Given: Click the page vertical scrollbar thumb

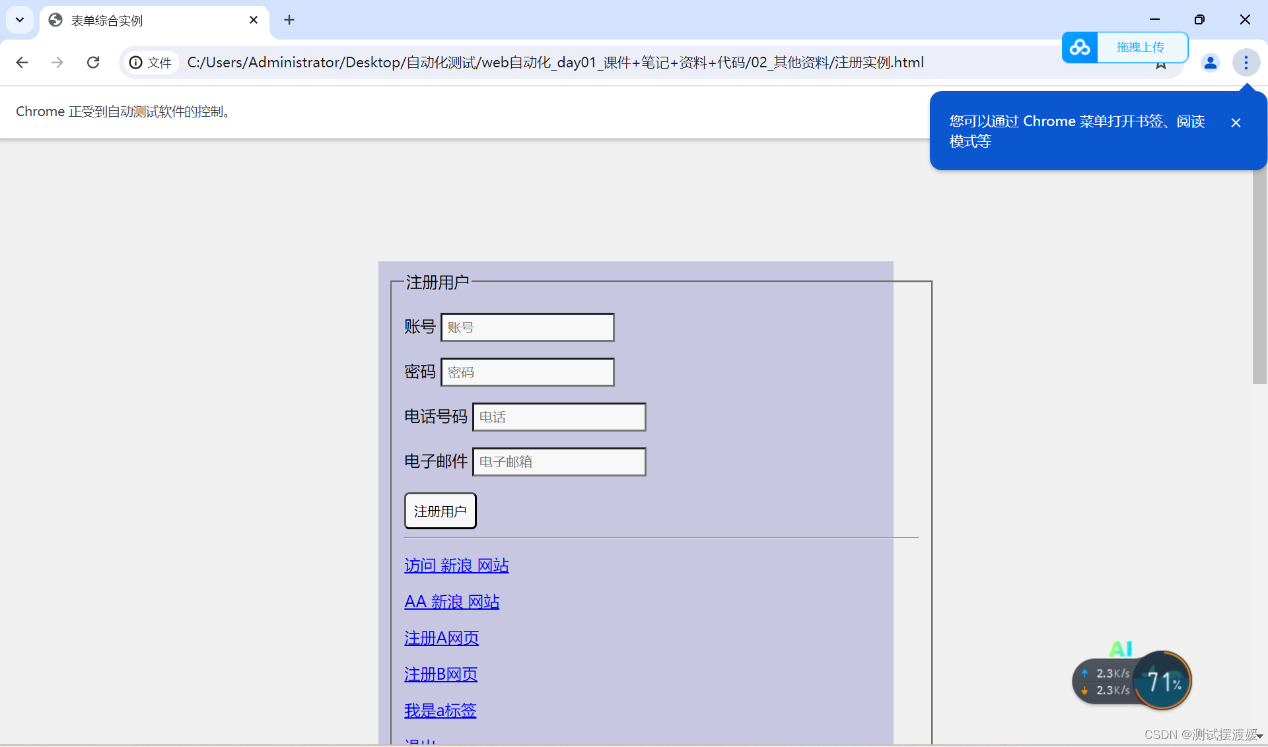Looking at the screenshot, I should coord(1259,277).
